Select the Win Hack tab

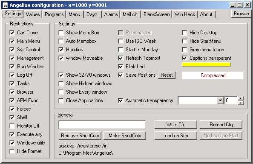[185, 14]
